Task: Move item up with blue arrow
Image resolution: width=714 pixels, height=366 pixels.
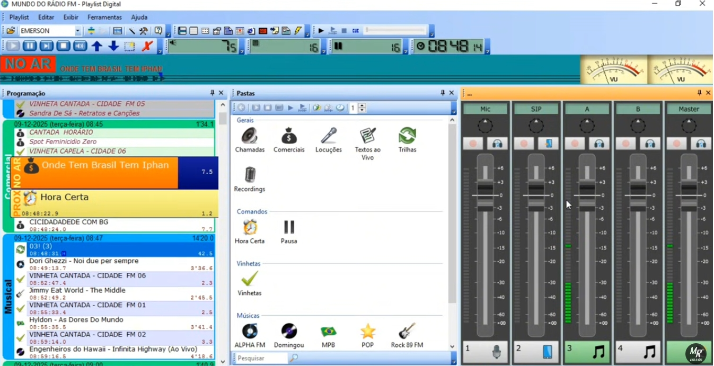Action: (x=96, y=47)
